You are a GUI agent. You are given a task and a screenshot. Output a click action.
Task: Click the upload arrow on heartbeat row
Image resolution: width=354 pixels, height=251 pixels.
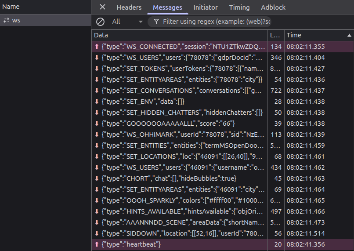[97, 244]
